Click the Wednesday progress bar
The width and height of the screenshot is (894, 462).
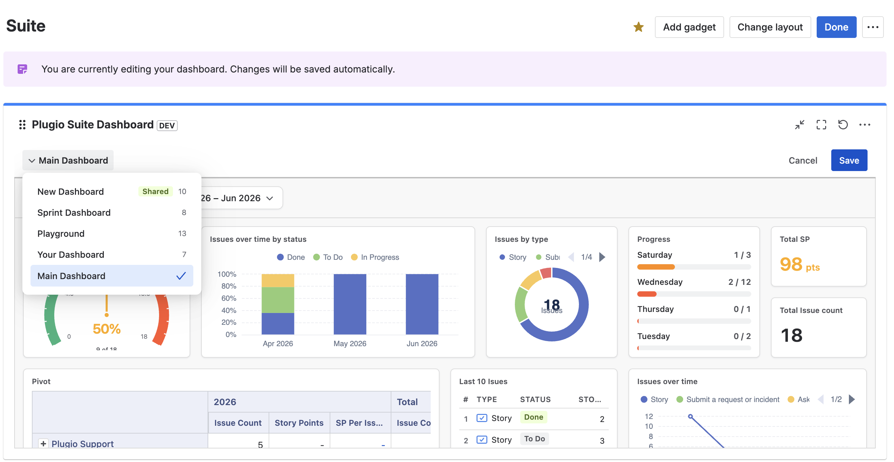[x=694, y=294]
